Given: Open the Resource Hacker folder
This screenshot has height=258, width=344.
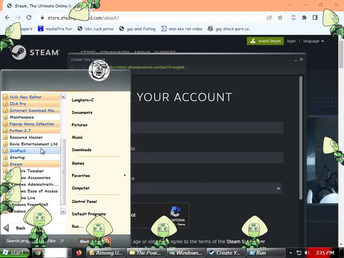Looking at the screenshot, I should (x=31, y=137).
